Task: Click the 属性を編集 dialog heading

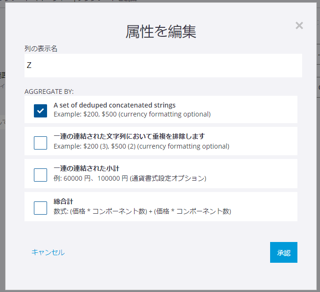Action: click(x=160, y=32)
